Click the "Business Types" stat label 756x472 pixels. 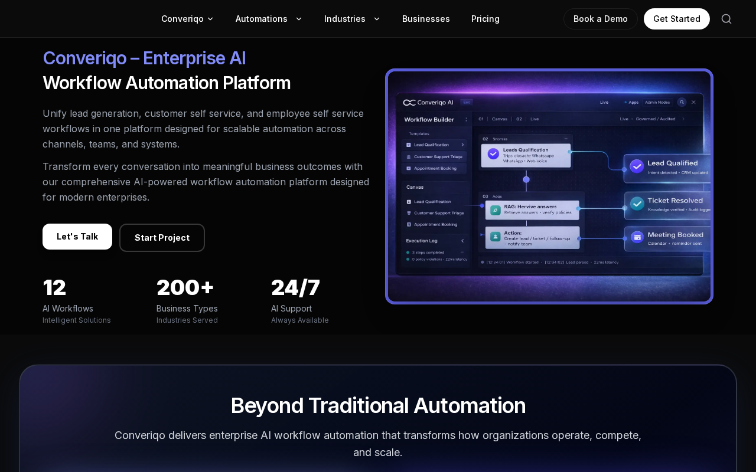tap(187, 309)
